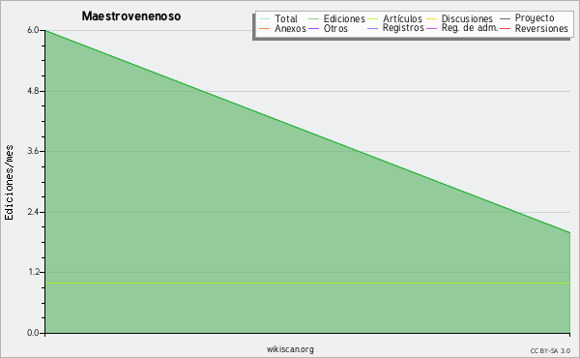The width and height of the screenshot is (580, 358).
Task: Click the chart title Maestrovenenoso
Action: pos(131,16)
